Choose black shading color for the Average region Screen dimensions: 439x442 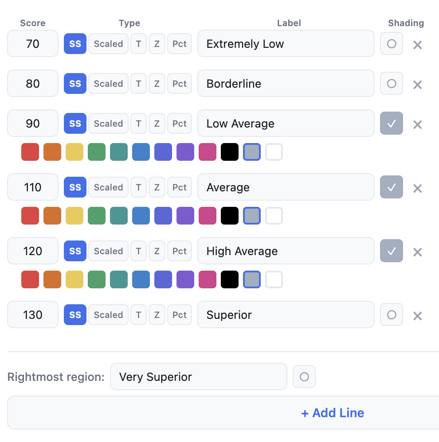coord(229,216)
